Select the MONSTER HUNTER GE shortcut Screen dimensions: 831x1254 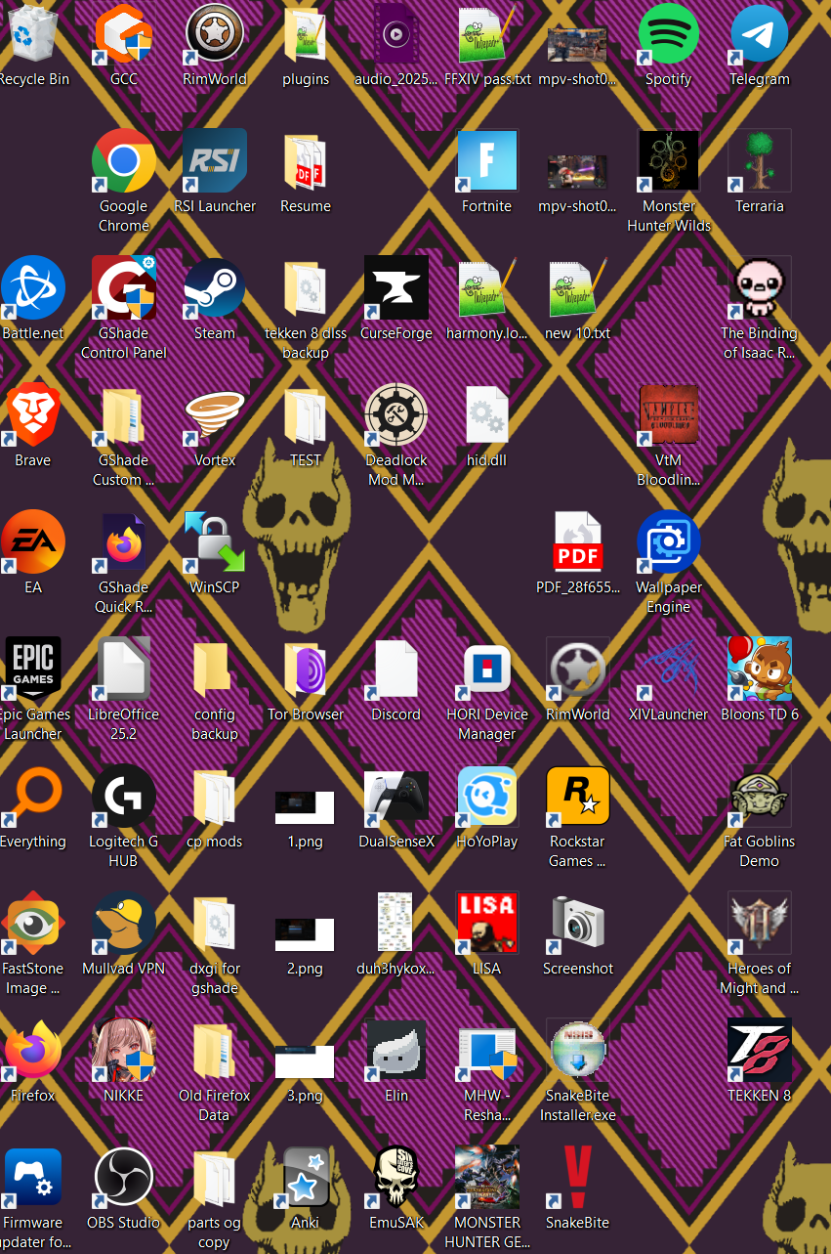pyautogui.click(x=487, y=1178)
